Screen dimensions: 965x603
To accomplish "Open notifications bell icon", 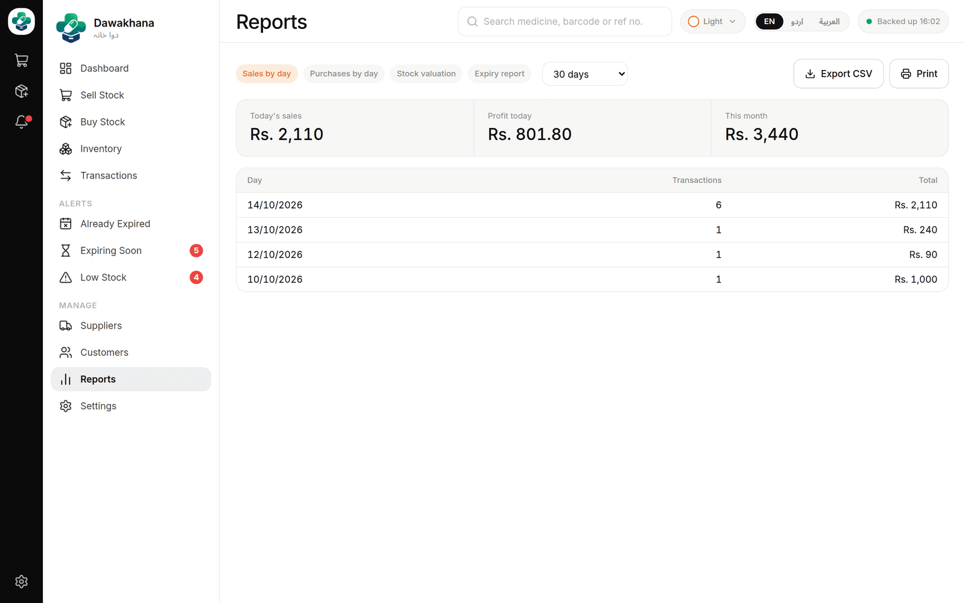I will (21, 122).
